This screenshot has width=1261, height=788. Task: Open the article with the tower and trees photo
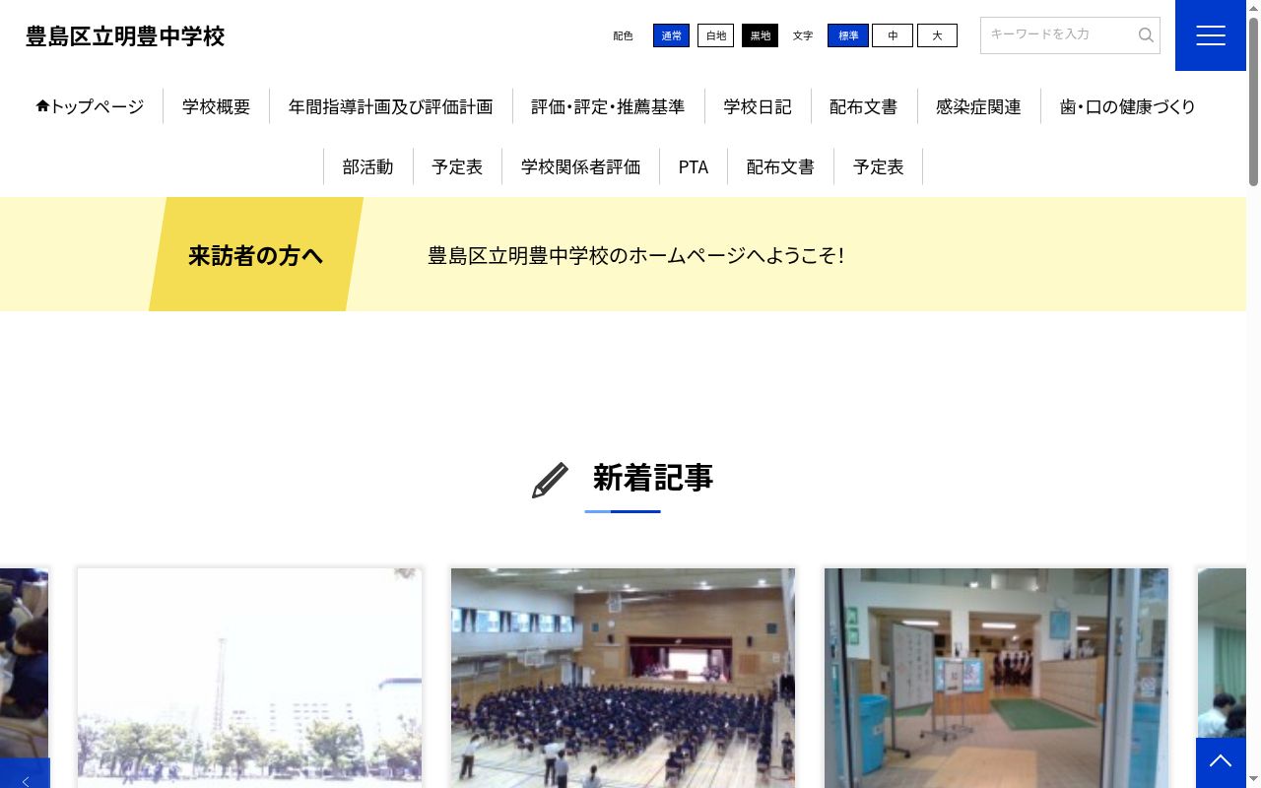pyautogui.click(x=249, y=678)
